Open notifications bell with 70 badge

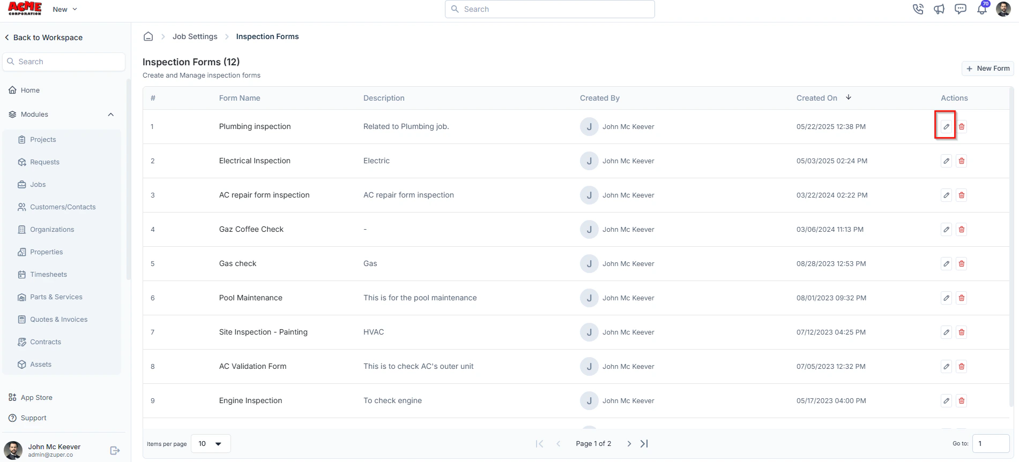click(982, 9)
